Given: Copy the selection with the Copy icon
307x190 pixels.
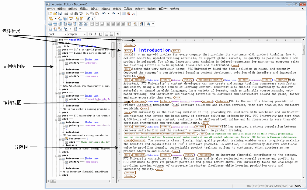Looking at the screenshot, I should 92,13.
